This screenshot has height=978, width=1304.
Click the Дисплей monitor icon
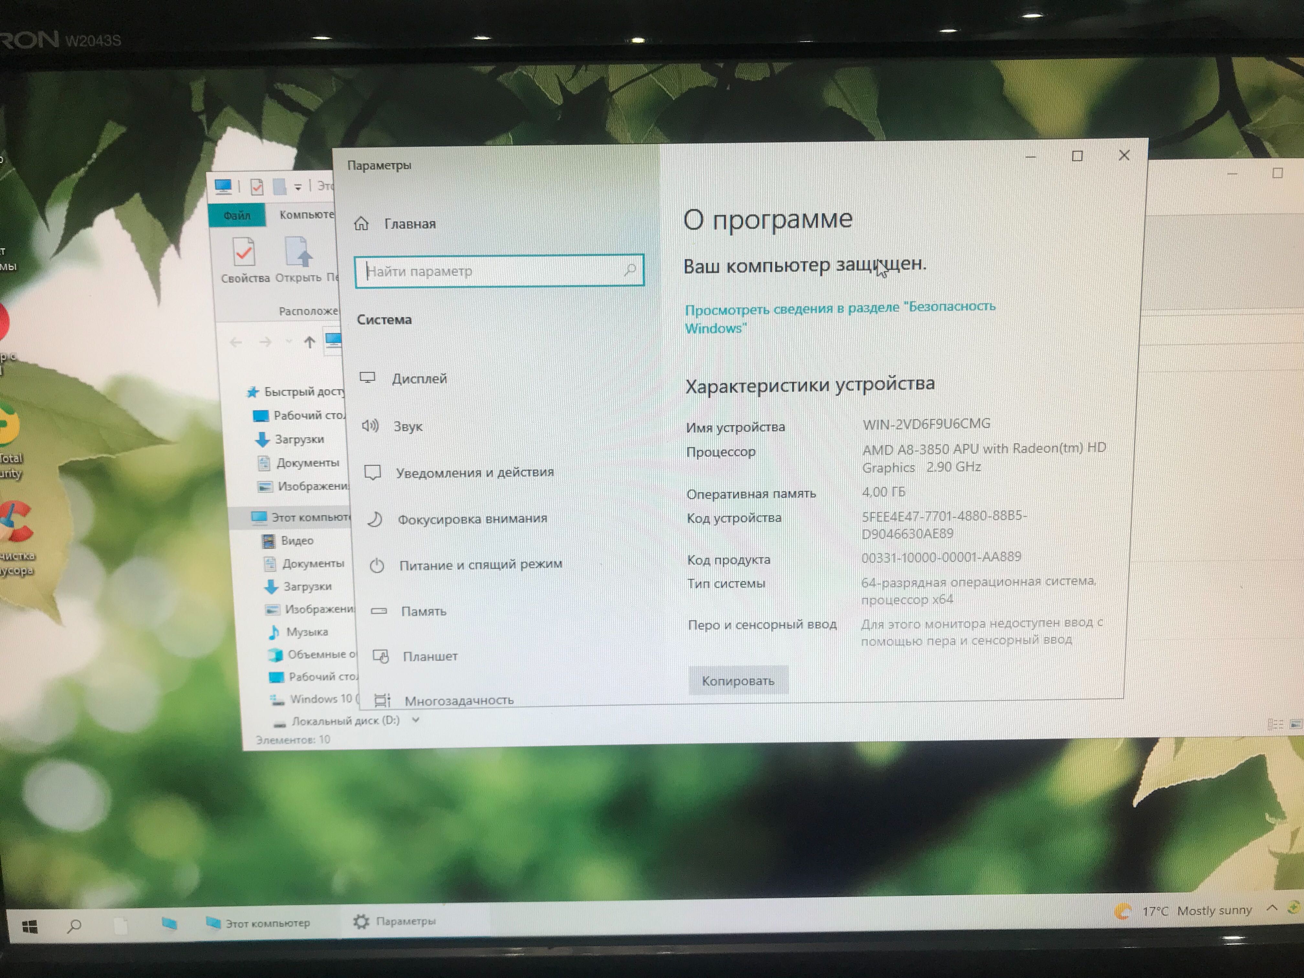tap(368, 378)
